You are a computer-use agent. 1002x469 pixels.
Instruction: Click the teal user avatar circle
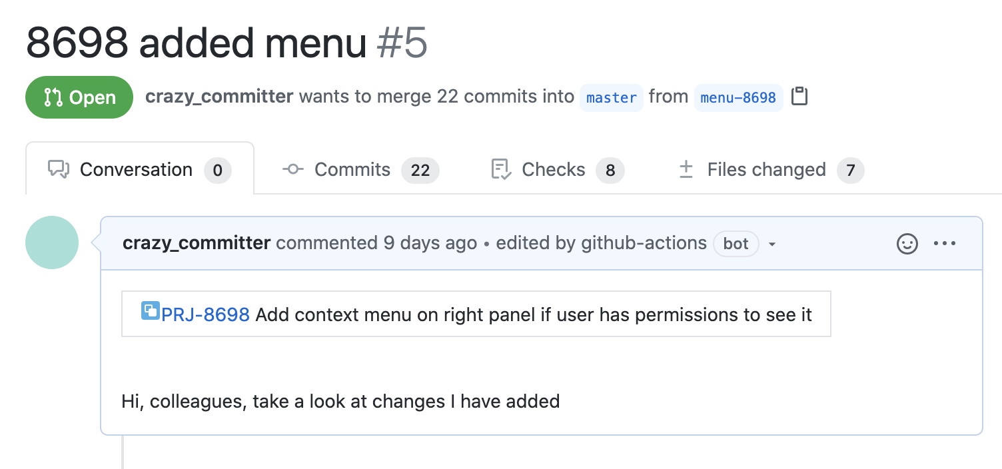tap(52, 242)
